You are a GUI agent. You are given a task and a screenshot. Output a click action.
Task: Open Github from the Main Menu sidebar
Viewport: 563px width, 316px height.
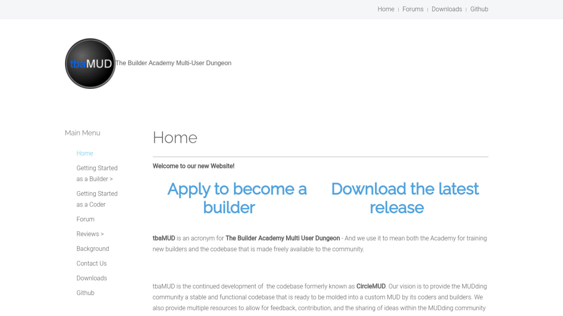(x=85, y=293)
